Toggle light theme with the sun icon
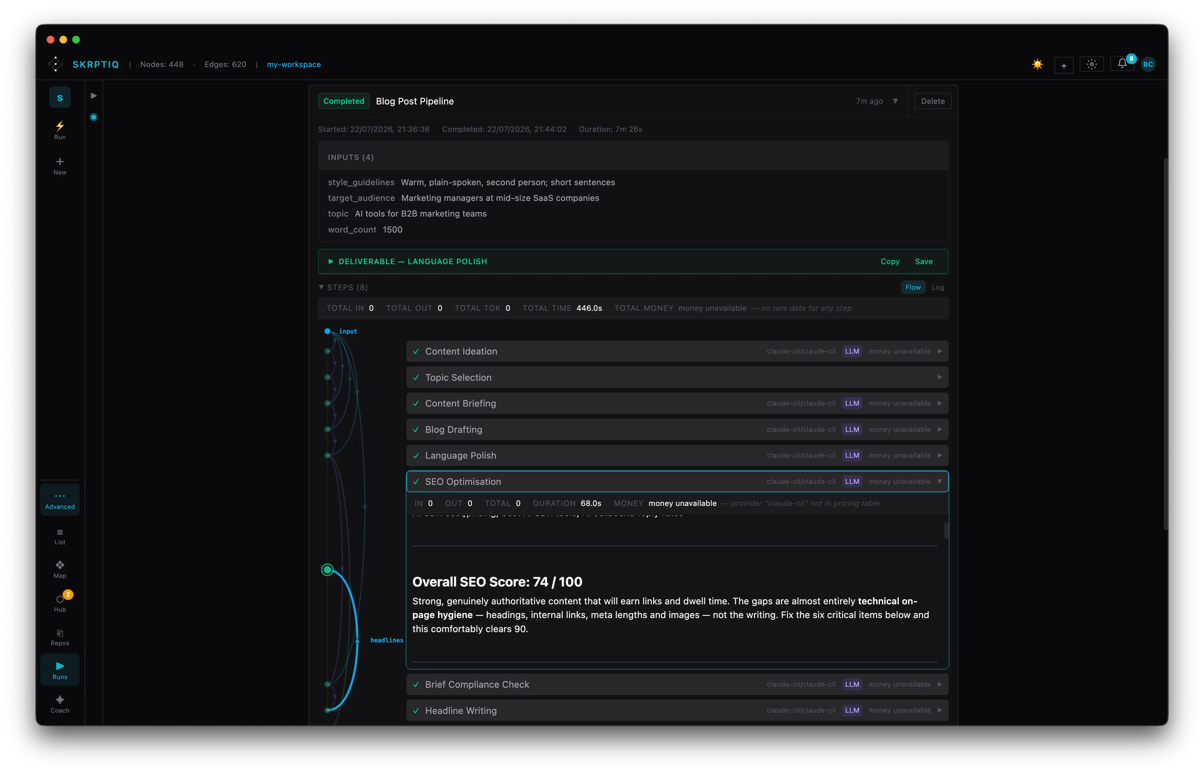The image size is (1204, 773). [1037, 64]
